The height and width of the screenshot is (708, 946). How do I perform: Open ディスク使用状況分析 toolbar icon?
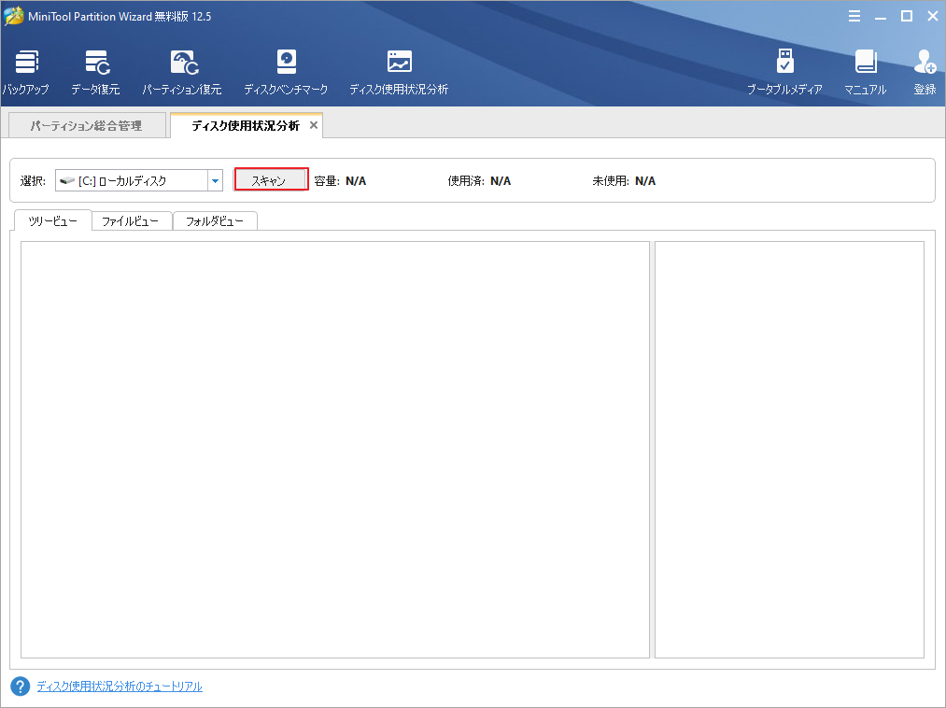point(399,71)
